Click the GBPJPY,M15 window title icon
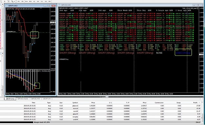The width and height of the screenshot is (205, 125). [7, 6]
